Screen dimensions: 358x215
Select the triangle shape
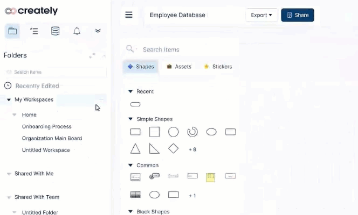pyautogui.click(x=136, y=148)
